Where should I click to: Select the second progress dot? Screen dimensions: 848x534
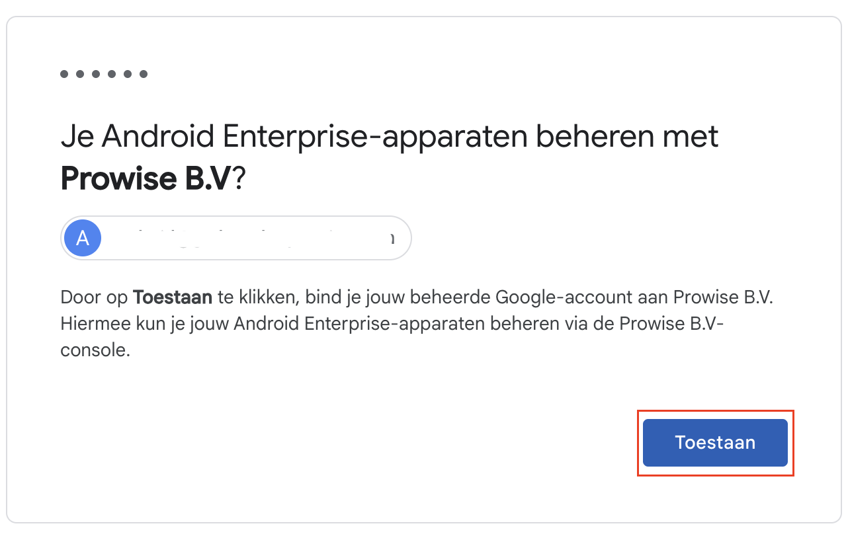pos(81,74)
